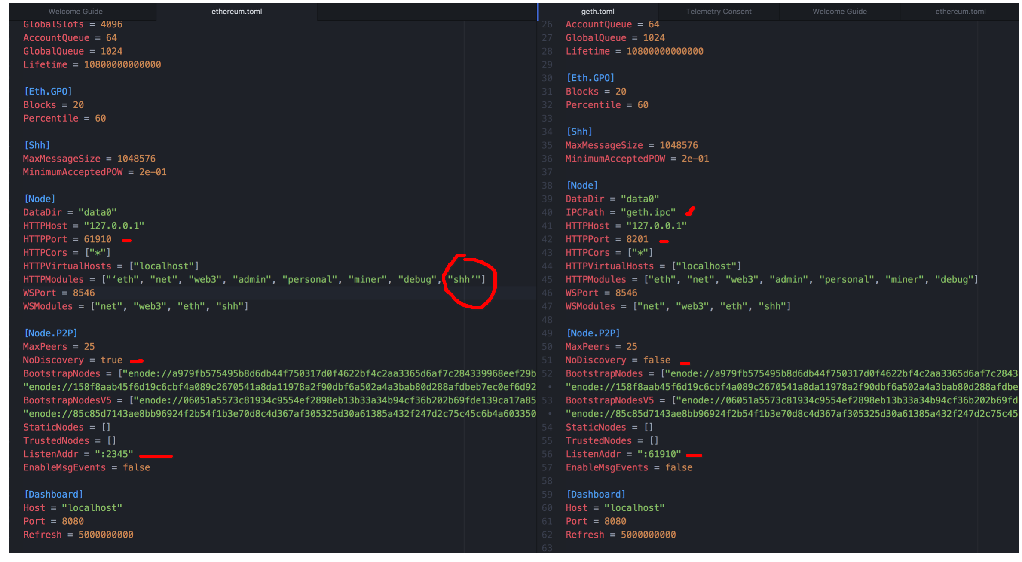Select ethereum.toml tab in right pane
This screenshot has height=562, width=1022.
960,12
